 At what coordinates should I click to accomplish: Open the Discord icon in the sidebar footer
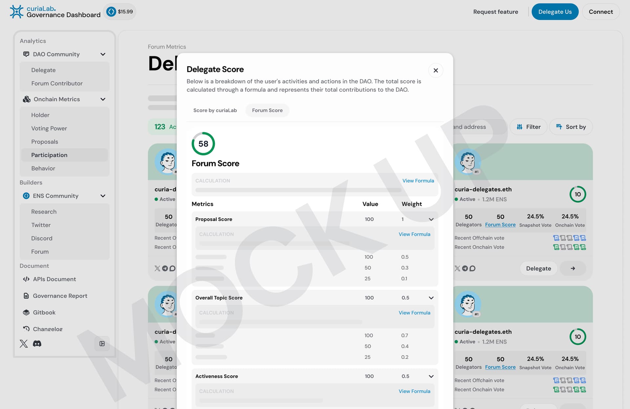[37, 343]
